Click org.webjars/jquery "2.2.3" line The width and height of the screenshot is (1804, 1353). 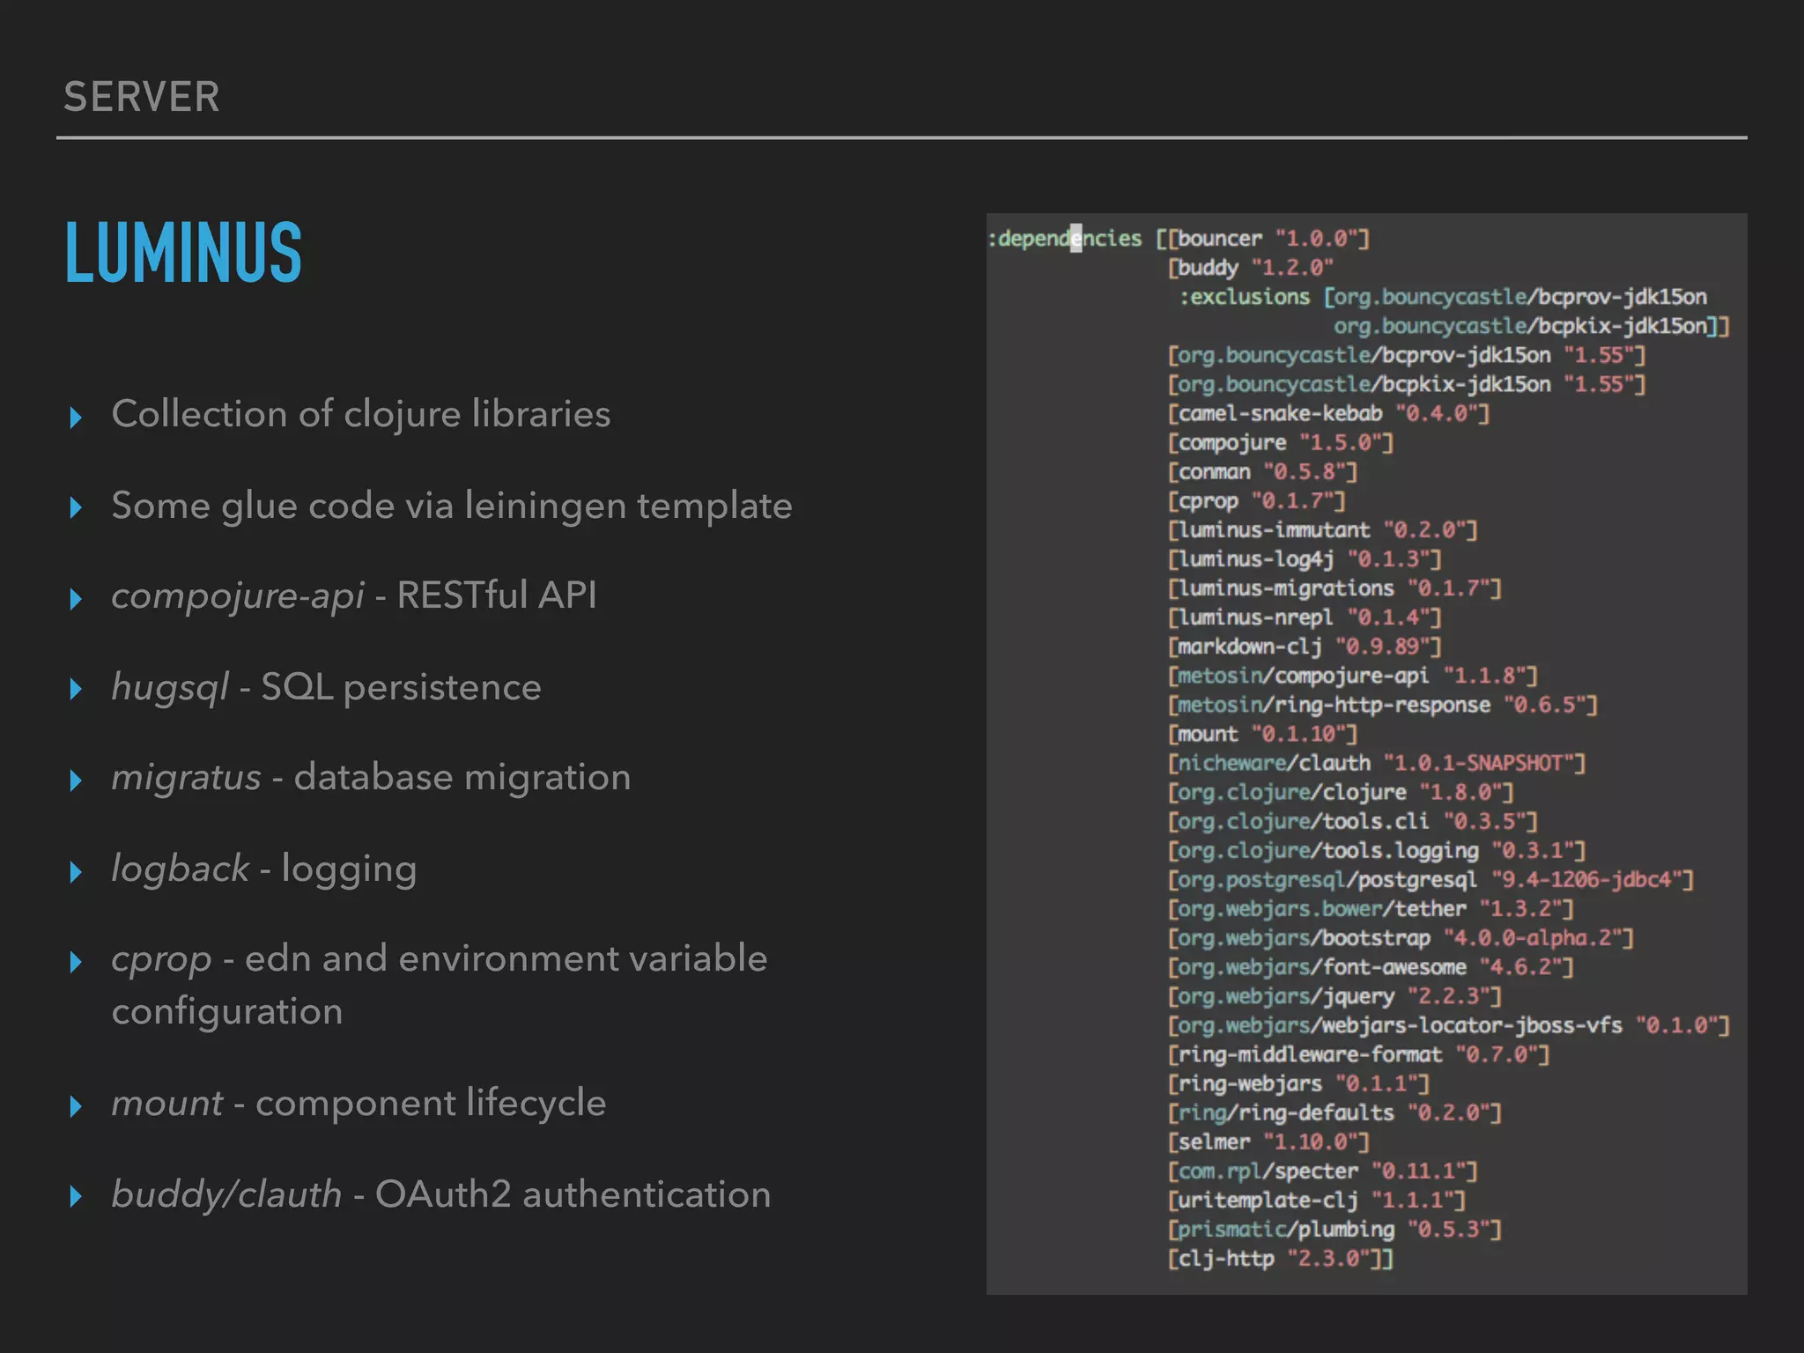coord(1335,995)
